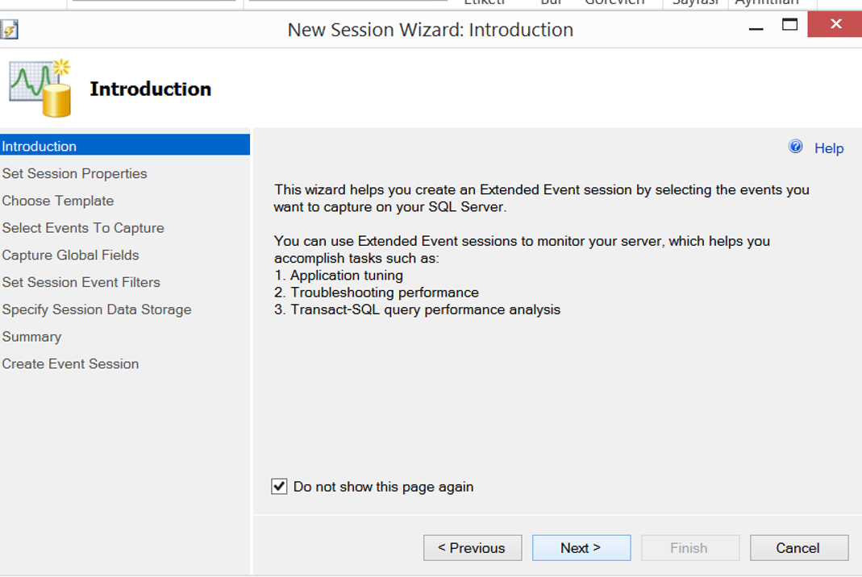The width and height of the screenshot is (862, 577).
Task: Cancel the New Session Wizard
Action: 799,548
